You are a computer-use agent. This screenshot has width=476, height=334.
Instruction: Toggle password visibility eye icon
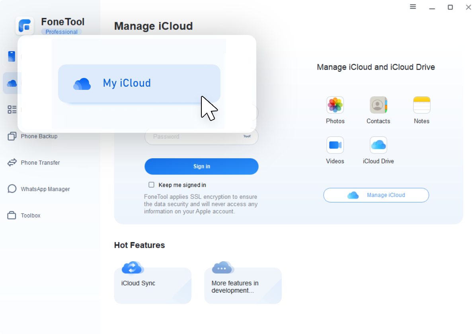(247, 136)
